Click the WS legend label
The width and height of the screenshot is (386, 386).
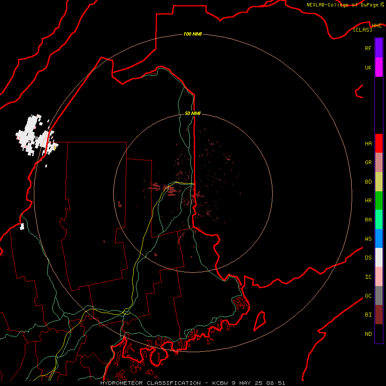click(368, 238)
